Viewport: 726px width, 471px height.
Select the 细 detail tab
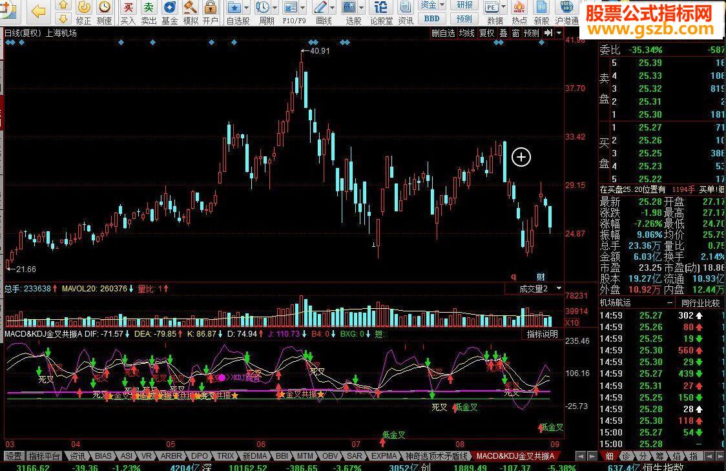coord(610,456)
